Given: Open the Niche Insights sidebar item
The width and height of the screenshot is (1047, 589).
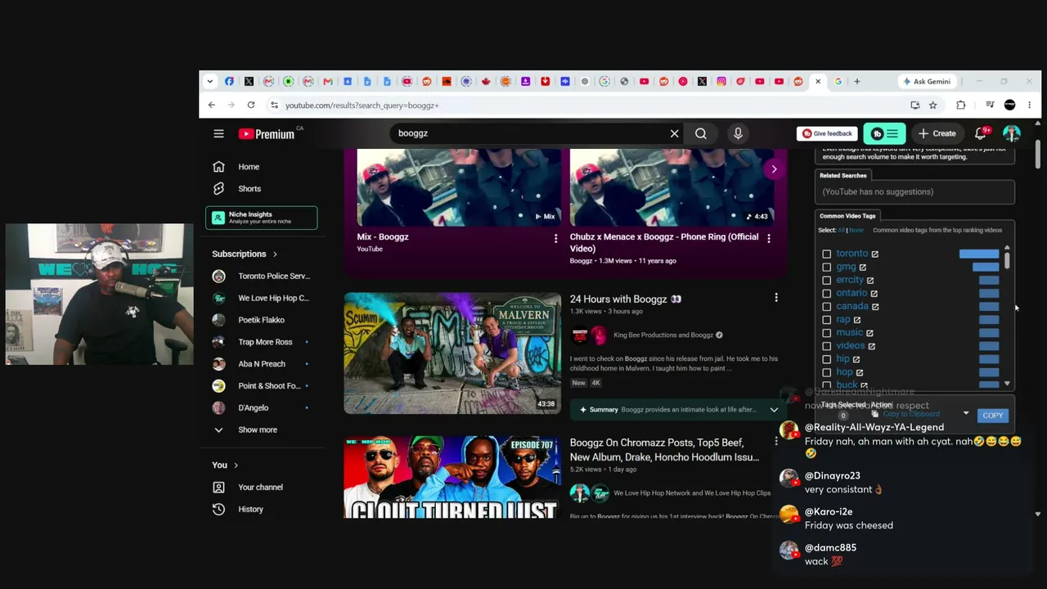Looking at the screenshot, I should (x=262, y=218).
